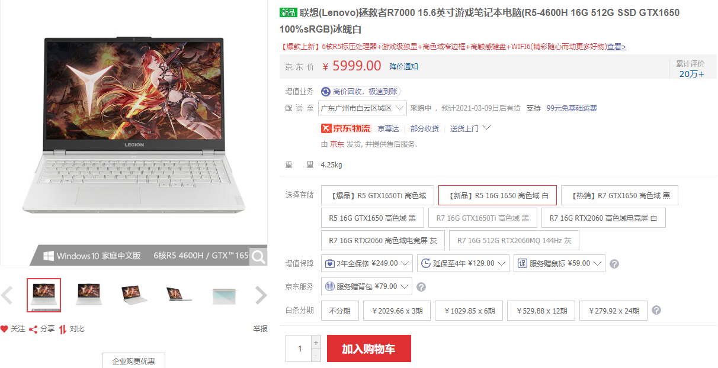Click help question mark beside 服务赠鼠标
The image size is (718, 368).
click(614, 264)
